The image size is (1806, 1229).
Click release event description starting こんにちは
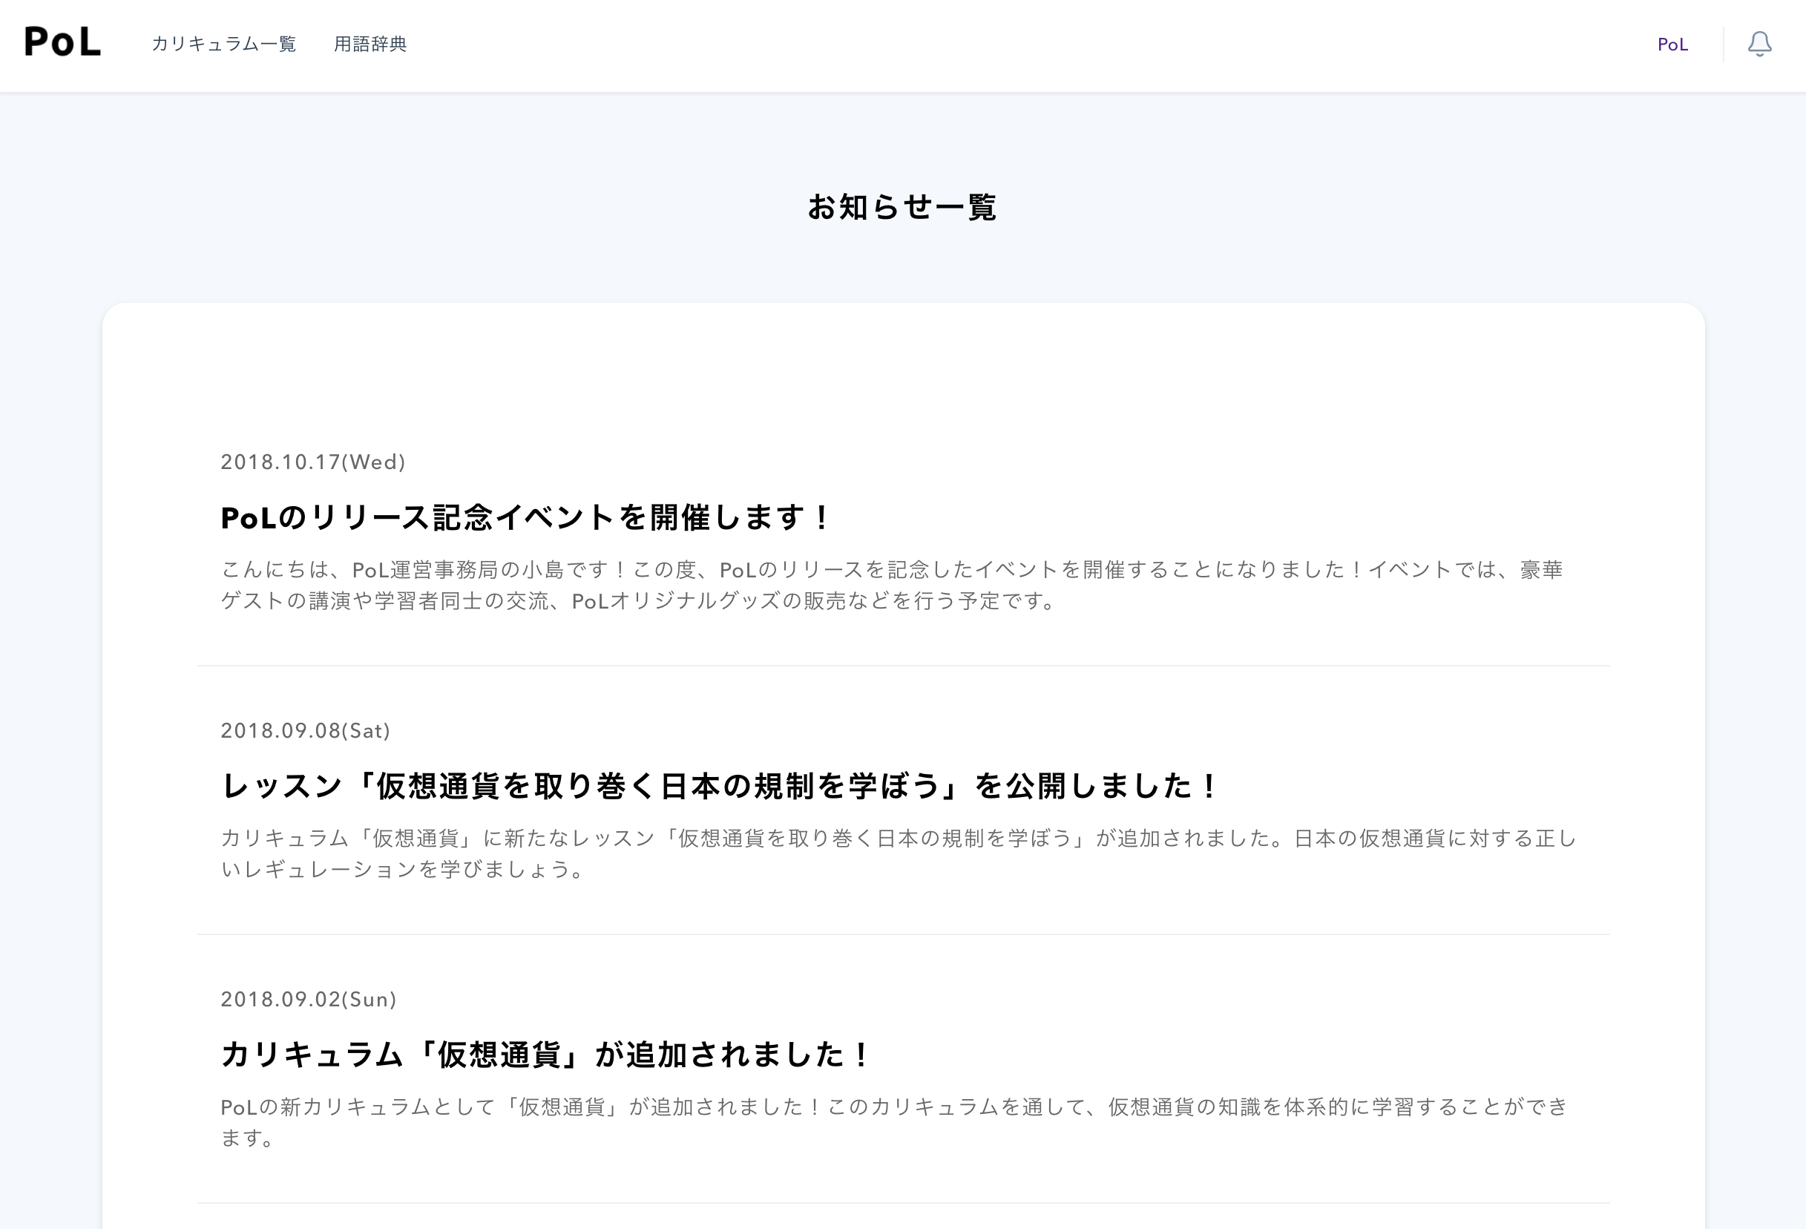(x=890, y=570)
